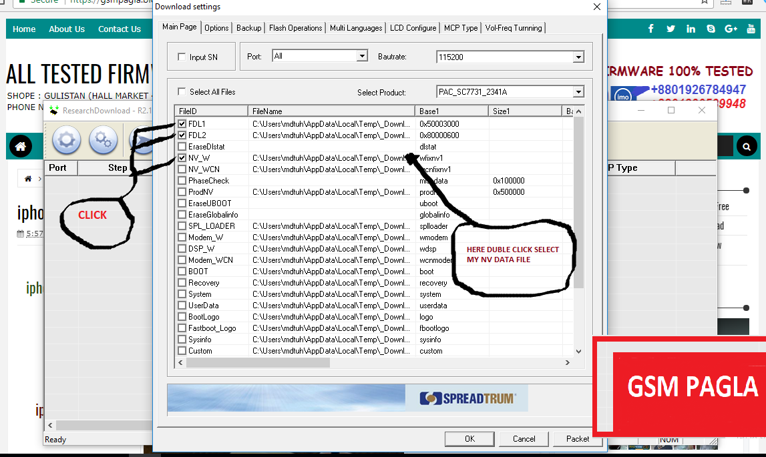Screen dimensions: 766x457
Task: Open the Contact Us link on website
Action: (119, 29)
